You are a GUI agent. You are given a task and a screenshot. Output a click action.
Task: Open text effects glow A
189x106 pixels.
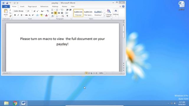click(38, 15)
